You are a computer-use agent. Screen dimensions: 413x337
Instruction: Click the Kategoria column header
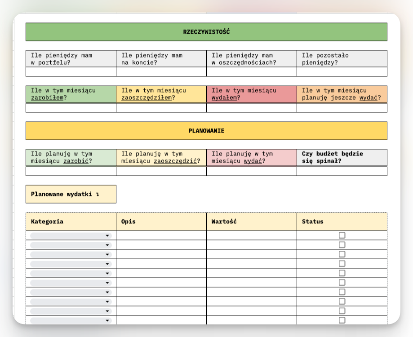71,222
